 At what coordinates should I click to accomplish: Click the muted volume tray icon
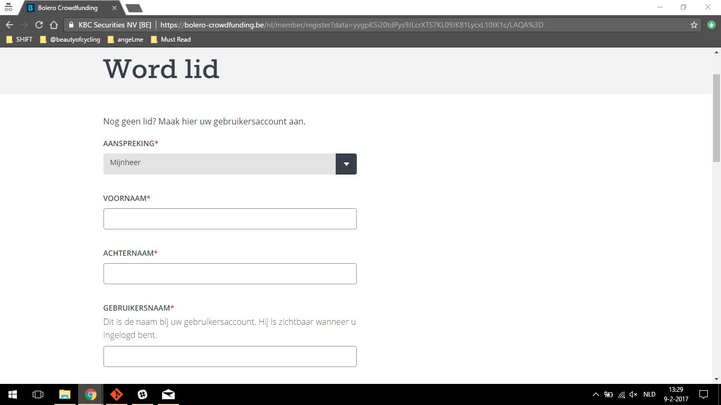[x=634, y=394]
